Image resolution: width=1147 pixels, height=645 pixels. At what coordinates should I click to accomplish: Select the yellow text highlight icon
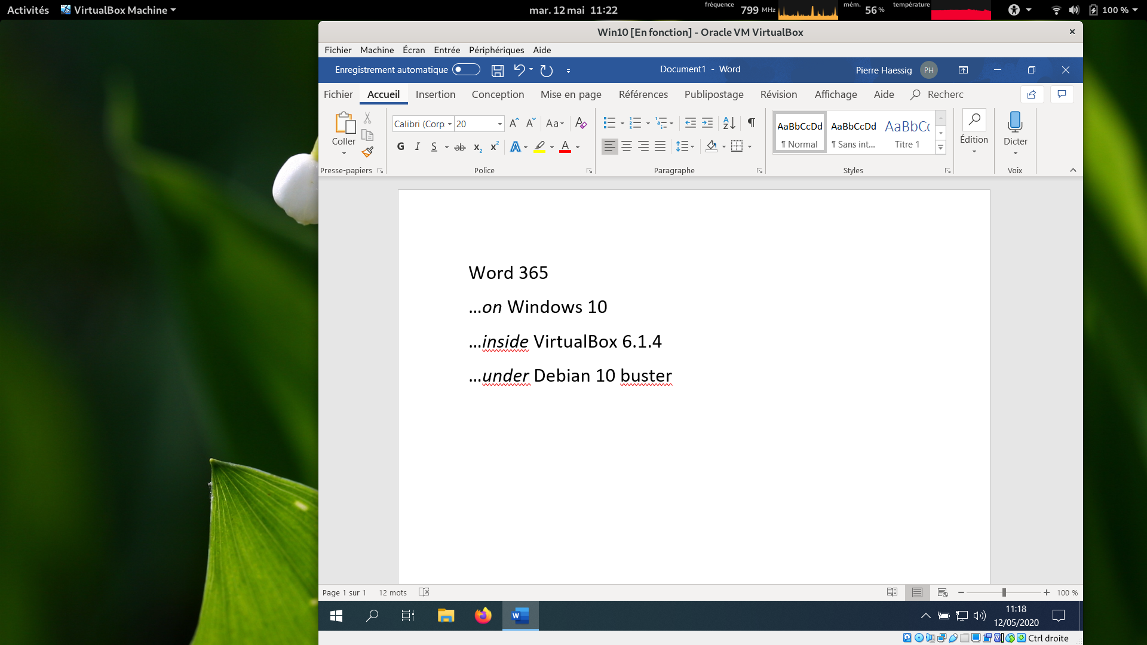click(539, 146)
